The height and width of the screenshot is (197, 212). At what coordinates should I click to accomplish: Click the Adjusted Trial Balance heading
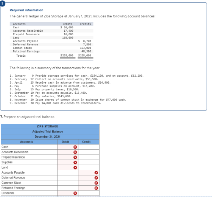47,132
